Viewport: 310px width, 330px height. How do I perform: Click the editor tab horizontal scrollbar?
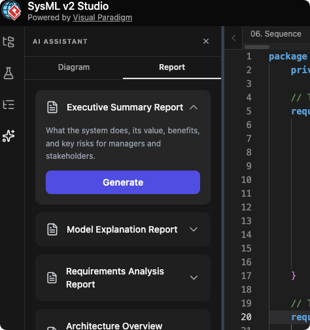click(x=257, y=47)
